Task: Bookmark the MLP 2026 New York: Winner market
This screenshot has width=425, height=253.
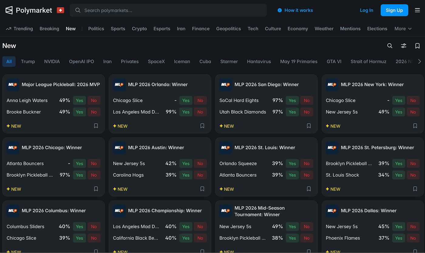Action: (415, 126)
